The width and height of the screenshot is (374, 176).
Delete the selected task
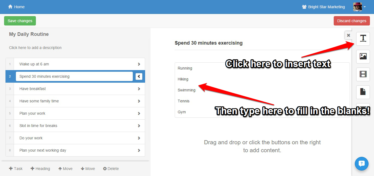click(x=111, y=169)
